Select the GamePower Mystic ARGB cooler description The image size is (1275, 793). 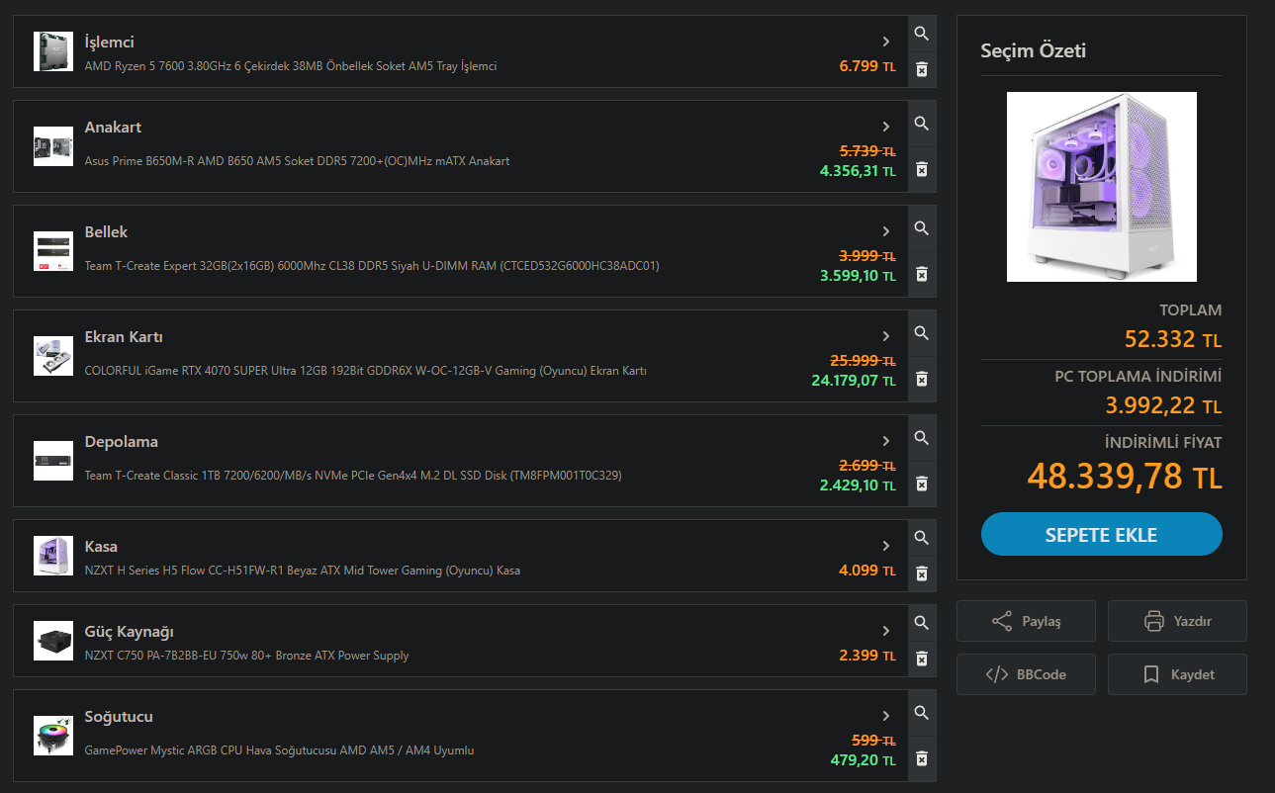(279, 750)
